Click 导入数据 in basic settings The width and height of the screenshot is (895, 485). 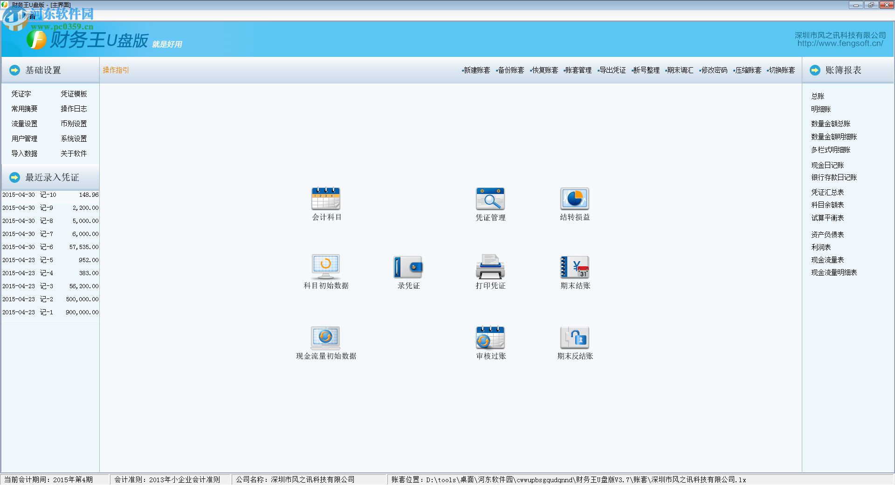pos(24,154)
